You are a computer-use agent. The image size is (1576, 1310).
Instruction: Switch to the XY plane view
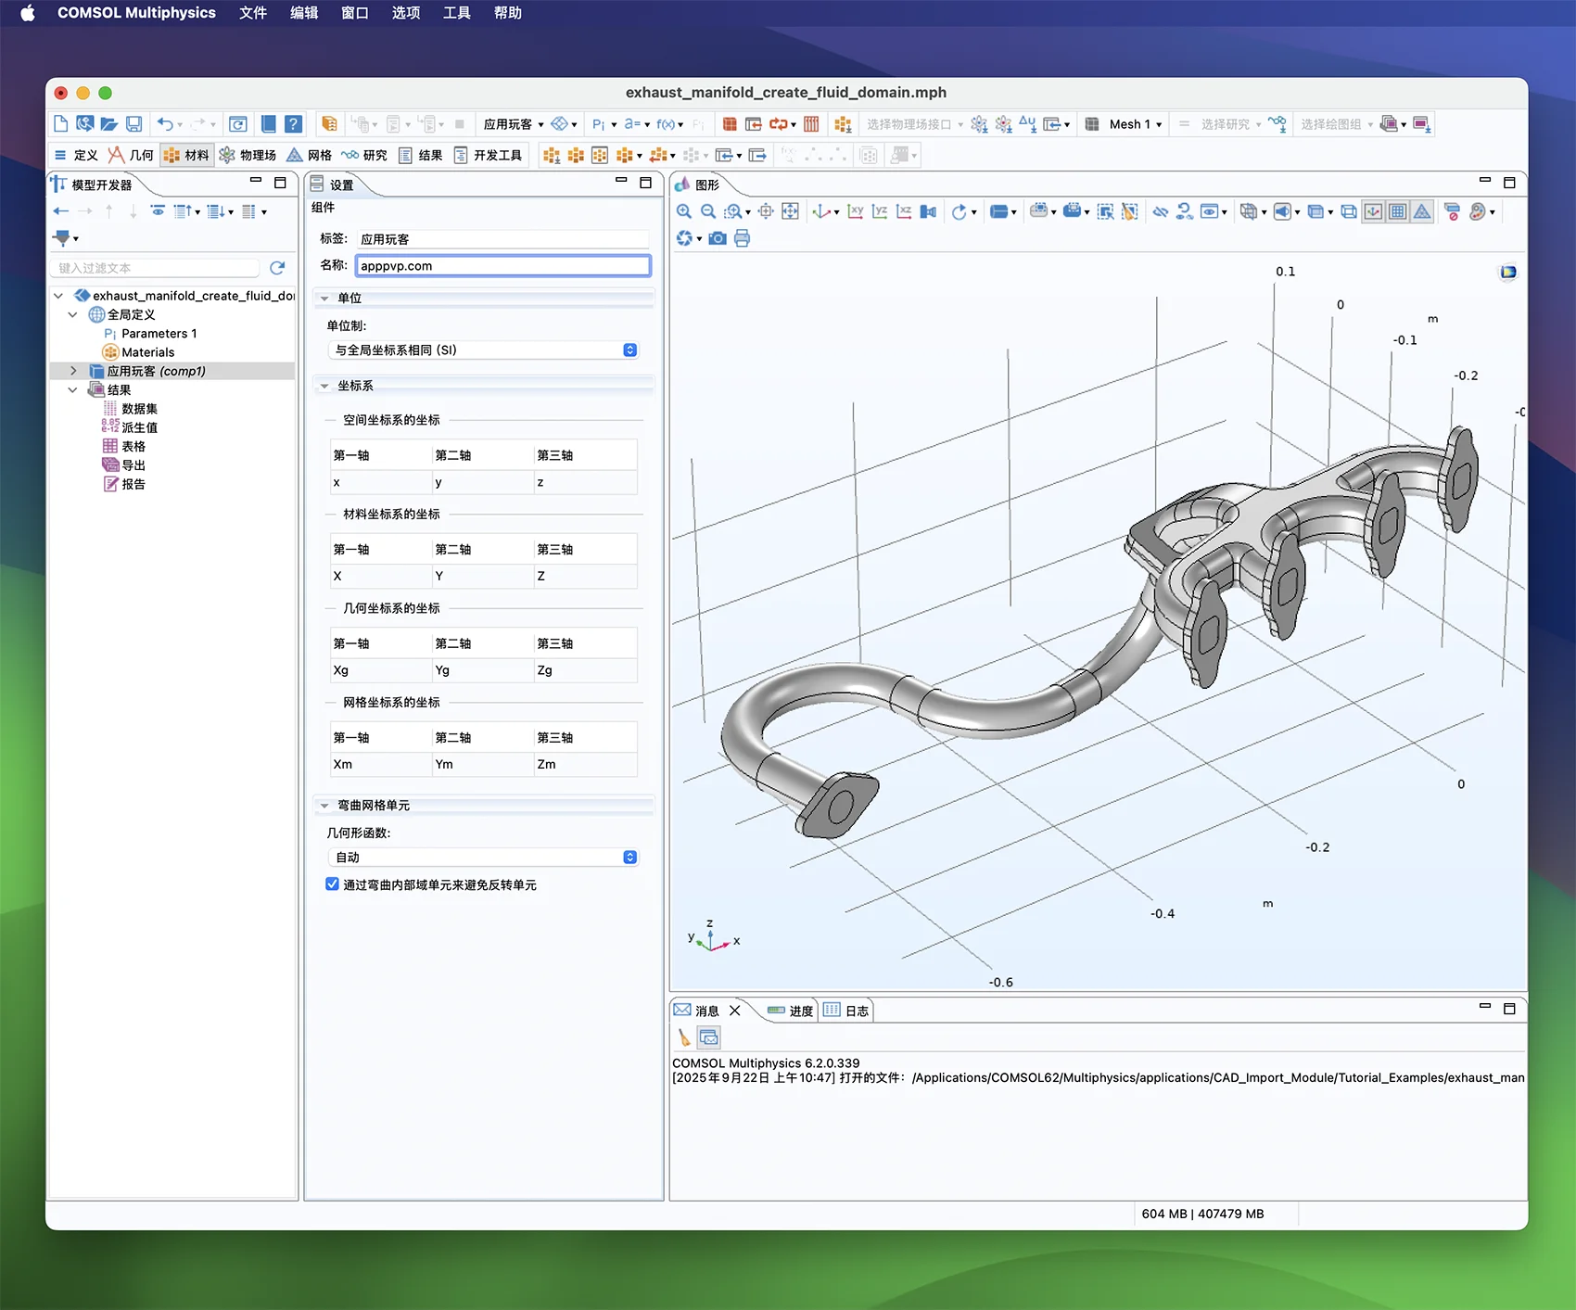tap(856, 212)
